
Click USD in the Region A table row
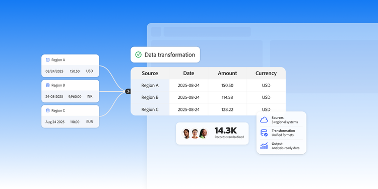266,85
